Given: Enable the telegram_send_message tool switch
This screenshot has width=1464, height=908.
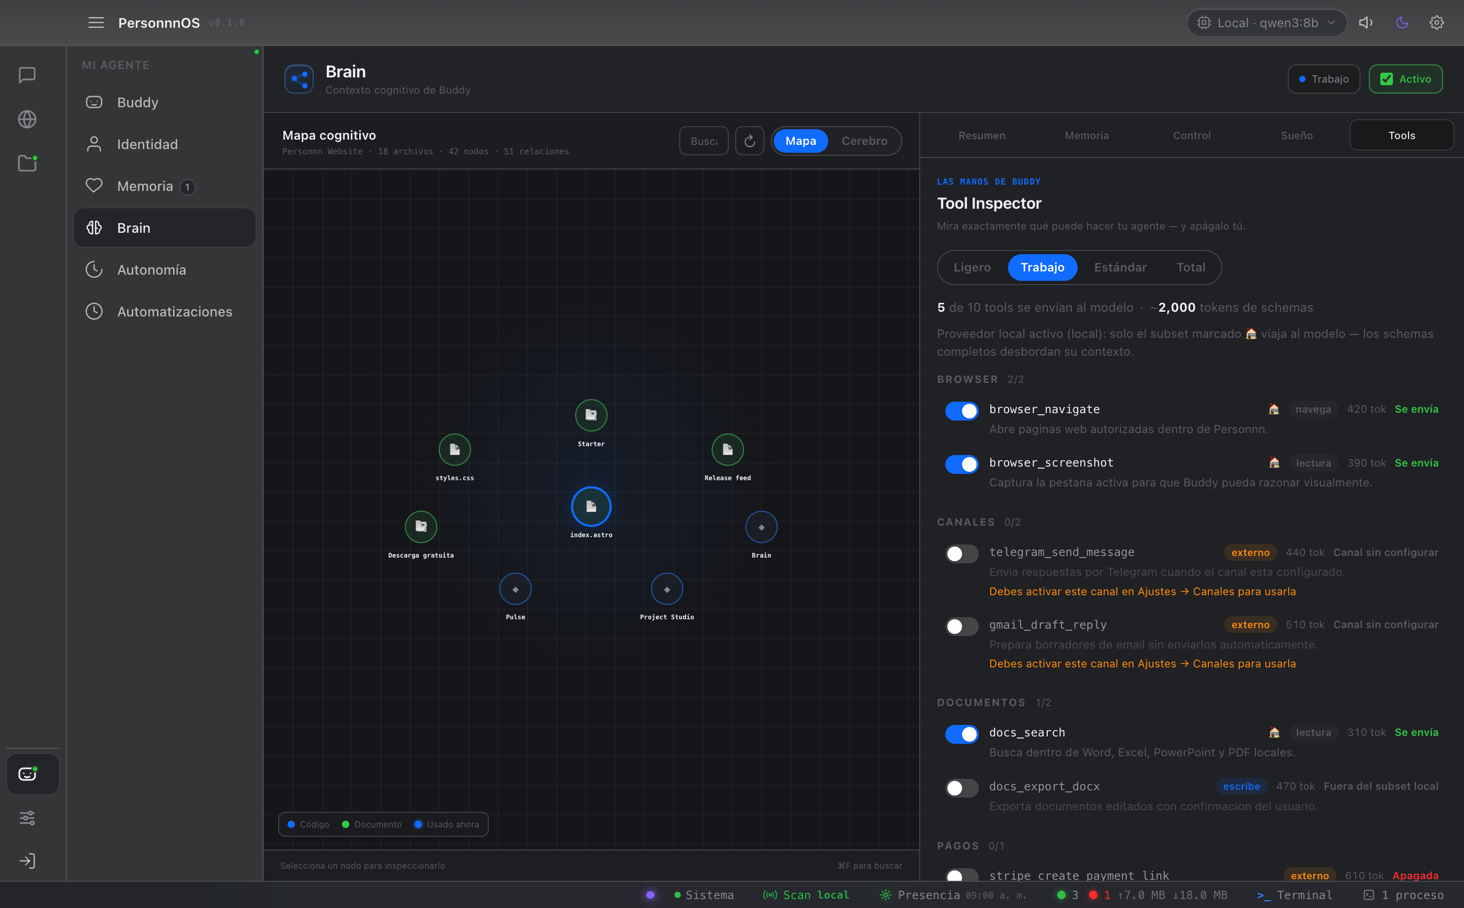Looking at the screenshot, I should [x=962, y=554].
